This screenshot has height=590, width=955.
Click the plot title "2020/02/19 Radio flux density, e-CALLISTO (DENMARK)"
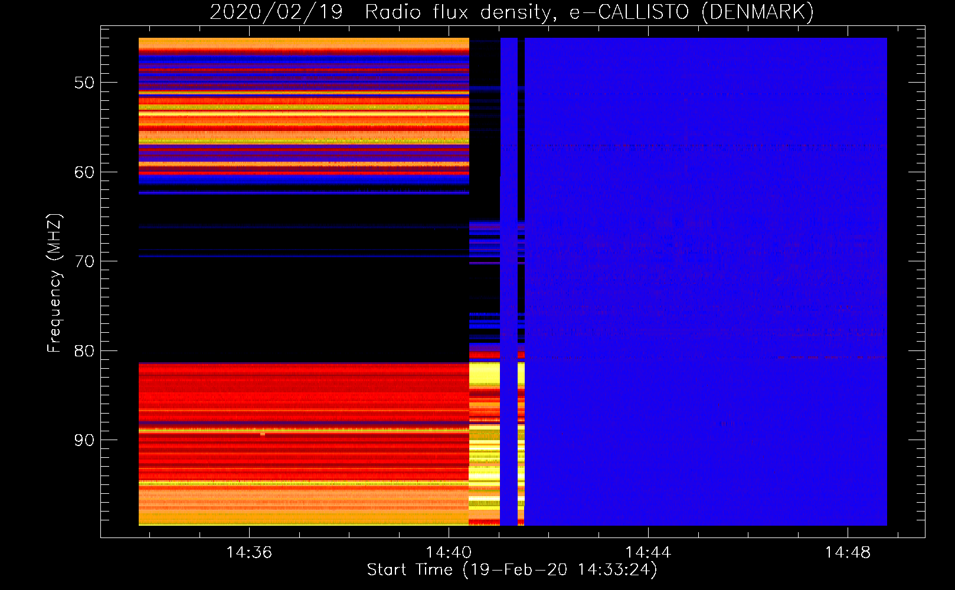click(512, 12)
